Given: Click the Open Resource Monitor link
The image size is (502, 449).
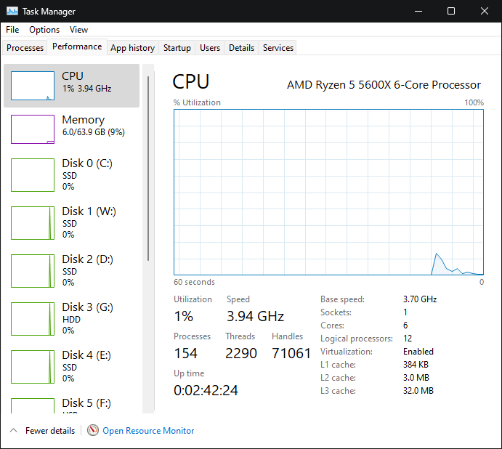Looking at the screenshot, I should coord(148,431).
